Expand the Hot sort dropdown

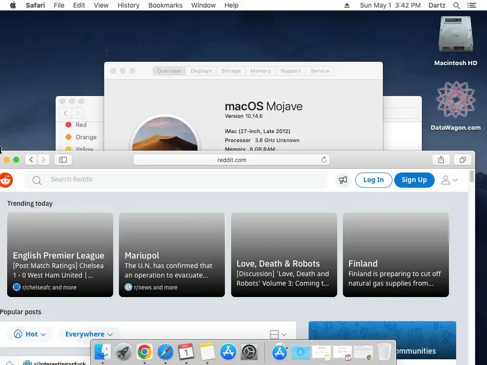pyautogui.click(x=30, y=334)
